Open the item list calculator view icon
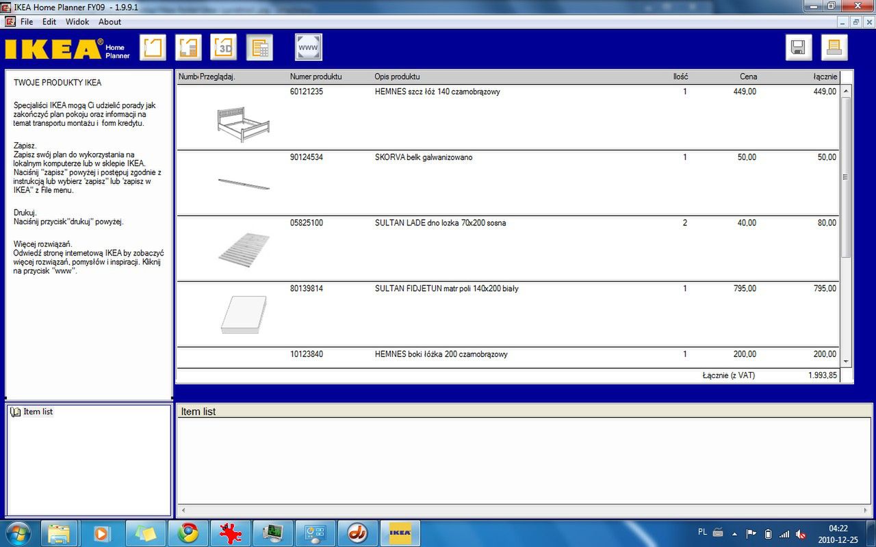Viewport: 876px width, 547px height. pos(260,47)
